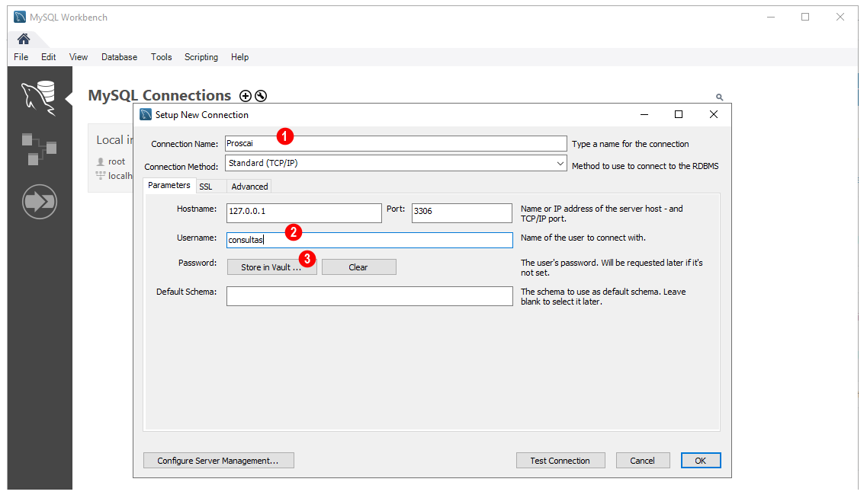
Task: Open the Edit menu
Action: 48,57
